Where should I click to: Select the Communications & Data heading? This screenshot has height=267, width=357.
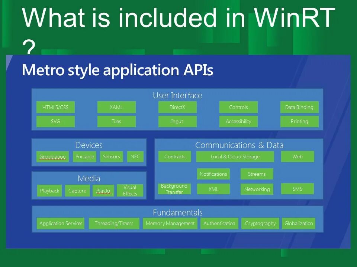[239, 145]
